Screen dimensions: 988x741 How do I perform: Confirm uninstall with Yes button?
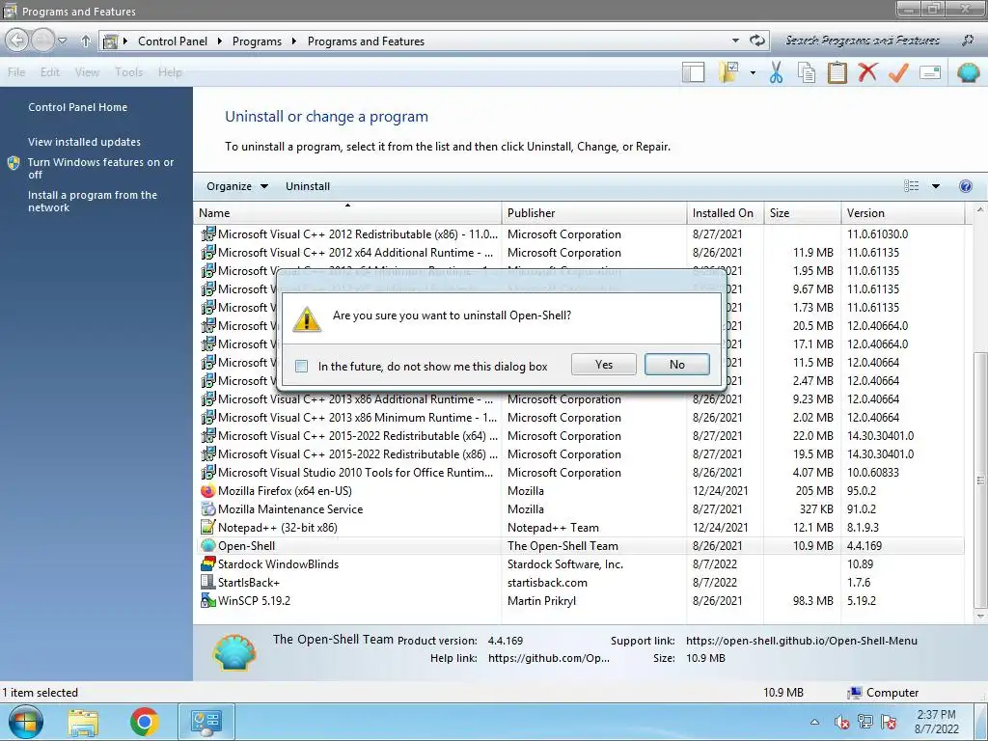[x=604, y=364]
